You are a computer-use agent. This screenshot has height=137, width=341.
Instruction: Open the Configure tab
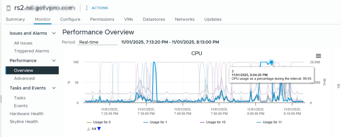(x=70, y=19)
